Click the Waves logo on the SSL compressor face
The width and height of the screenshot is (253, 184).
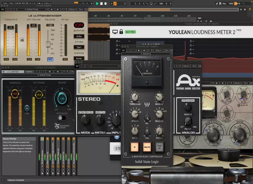(147, 104)
